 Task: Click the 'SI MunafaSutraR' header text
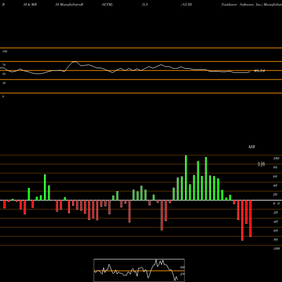tap(69, 5)
